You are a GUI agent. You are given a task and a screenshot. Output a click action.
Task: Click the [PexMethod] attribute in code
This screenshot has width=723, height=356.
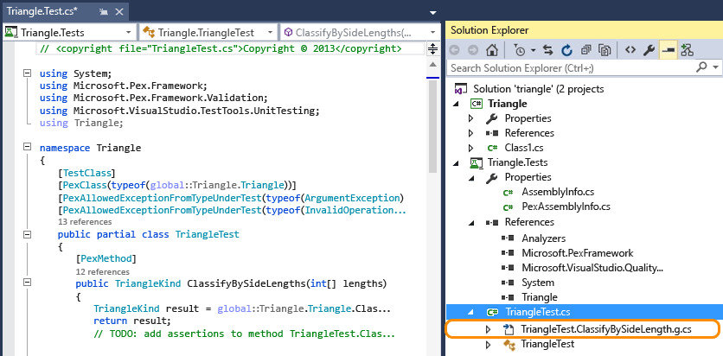click(x=106, y=258)
